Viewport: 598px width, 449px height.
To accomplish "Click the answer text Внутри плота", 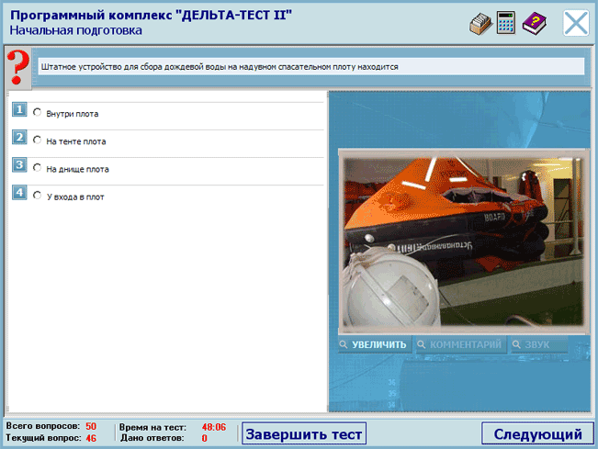I will (73, 114).
